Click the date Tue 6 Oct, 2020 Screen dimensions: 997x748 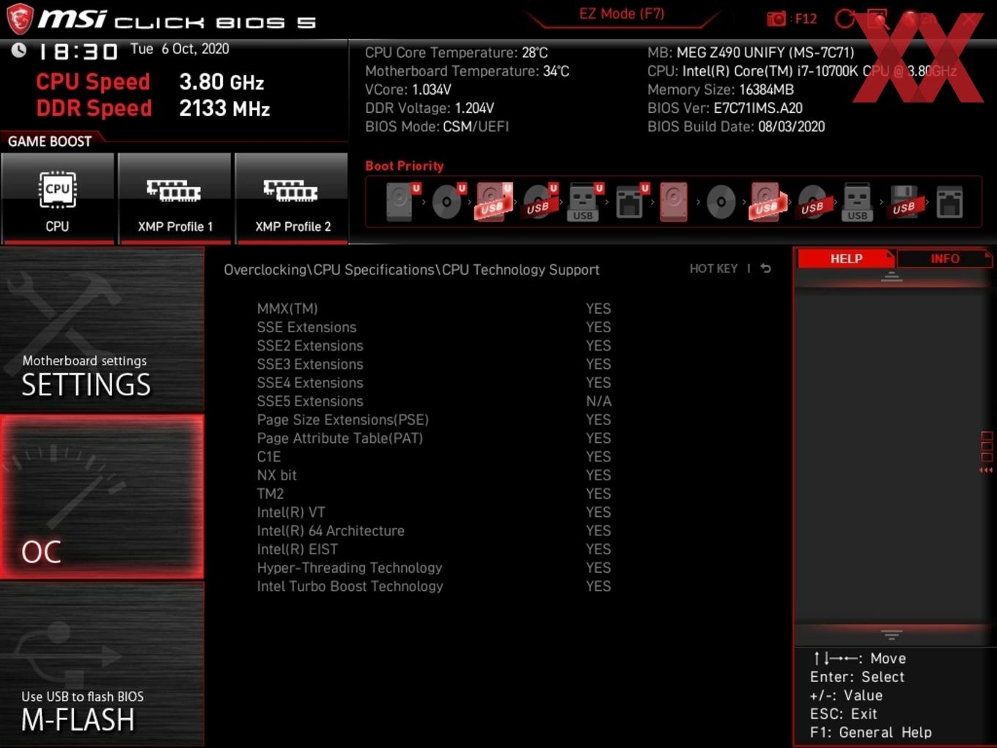pyautogui.click(x=180, y=49)
